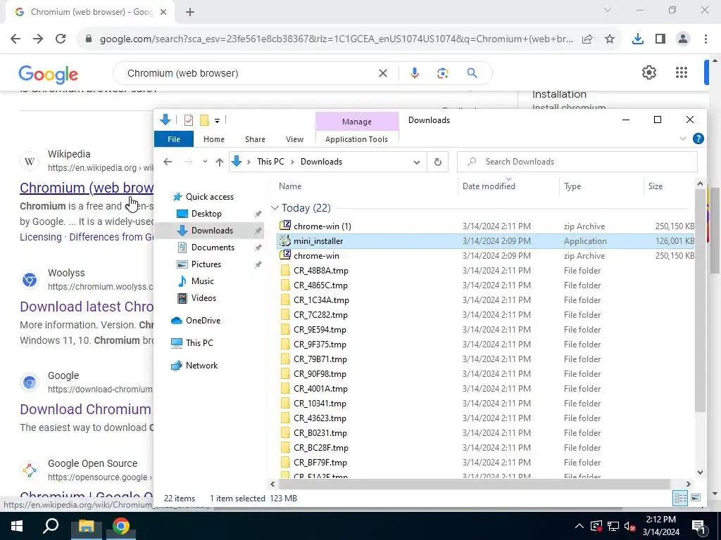
Task: Select Documents in navigation pane
Action: pyautogui.click(x=213, y=247)
